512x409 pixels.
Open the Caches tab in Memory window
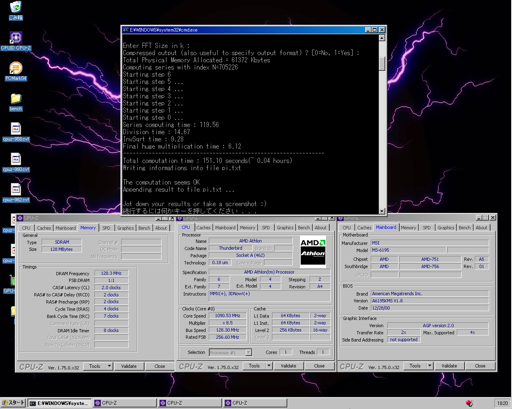[x=44, y=228]
